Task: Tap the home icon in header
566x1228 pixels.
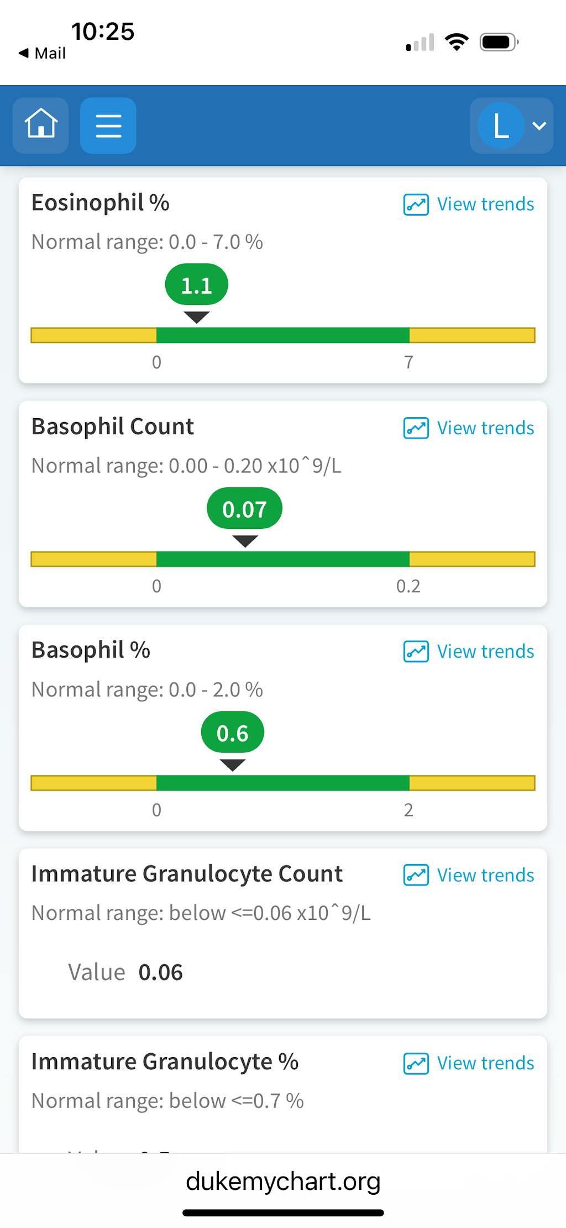Action: click(x=41, y=125)
